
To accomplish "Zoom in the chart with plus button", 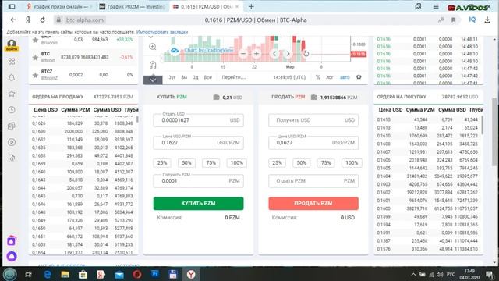I will click(257, 54).
